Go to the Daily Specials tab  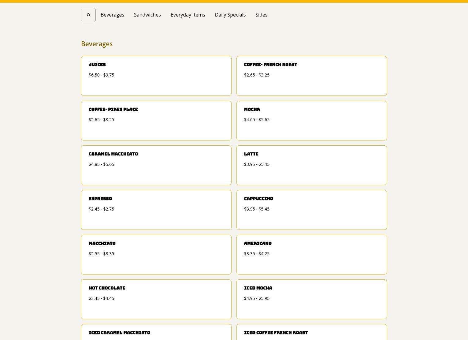tap(230, 15)
